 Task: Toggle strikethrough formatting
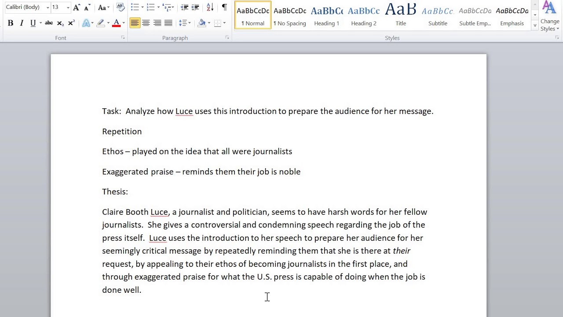[x=49, y=23]
